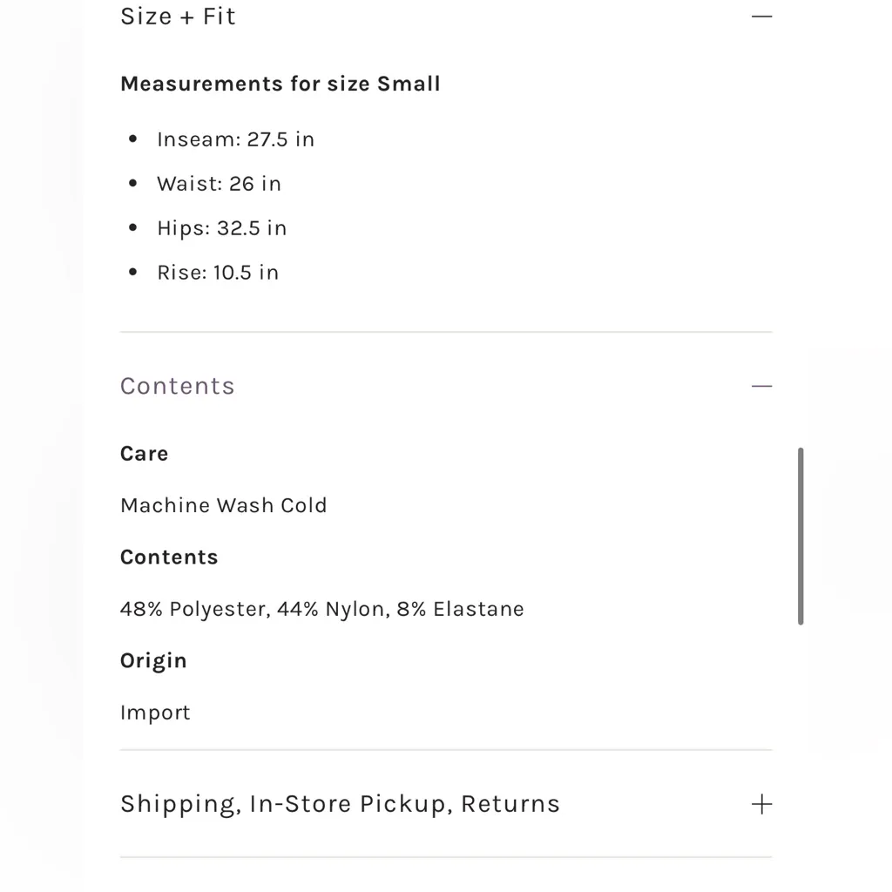Collapse Contents section using its minus icon
Viewport: 892px width, 892px height.
coord(761,386)
